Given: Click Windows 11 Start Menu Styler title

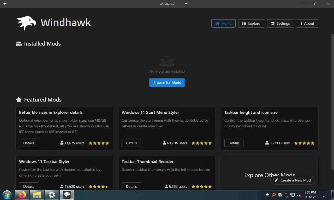Looking at the screenshot, I should 150,113.
